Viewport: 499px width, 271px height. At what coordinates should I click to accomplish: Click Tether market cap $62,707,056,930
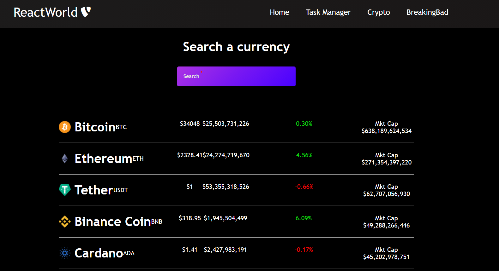tap(387, 194)
